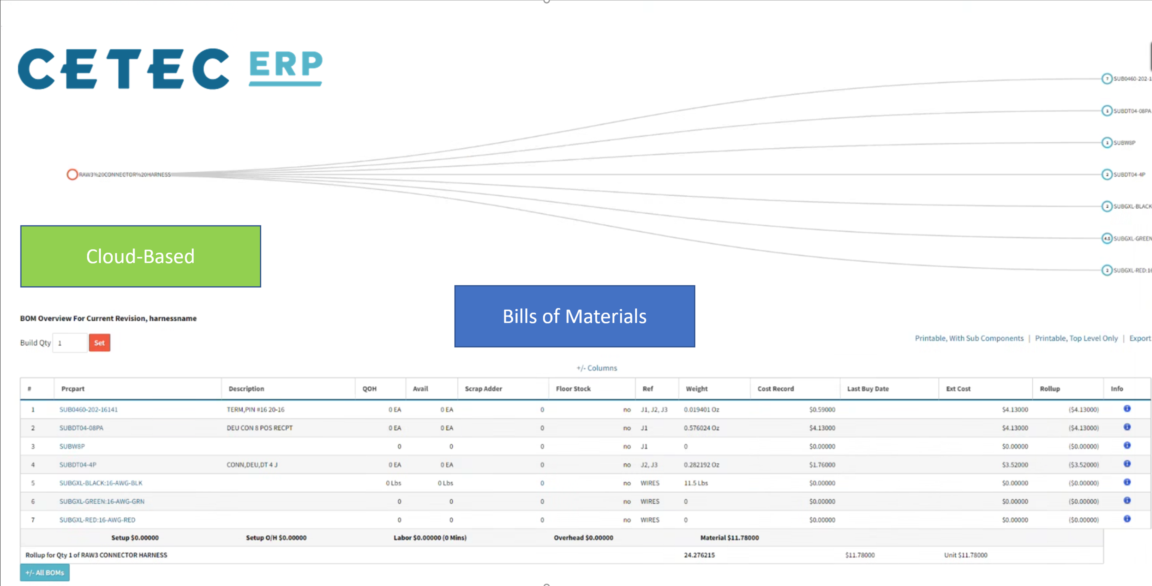Image resolution: width=1152 pixels, height=586 pixels.
Task: Click info icon for SUB0460-202-16141 row
Action: tap(1127, 409)
